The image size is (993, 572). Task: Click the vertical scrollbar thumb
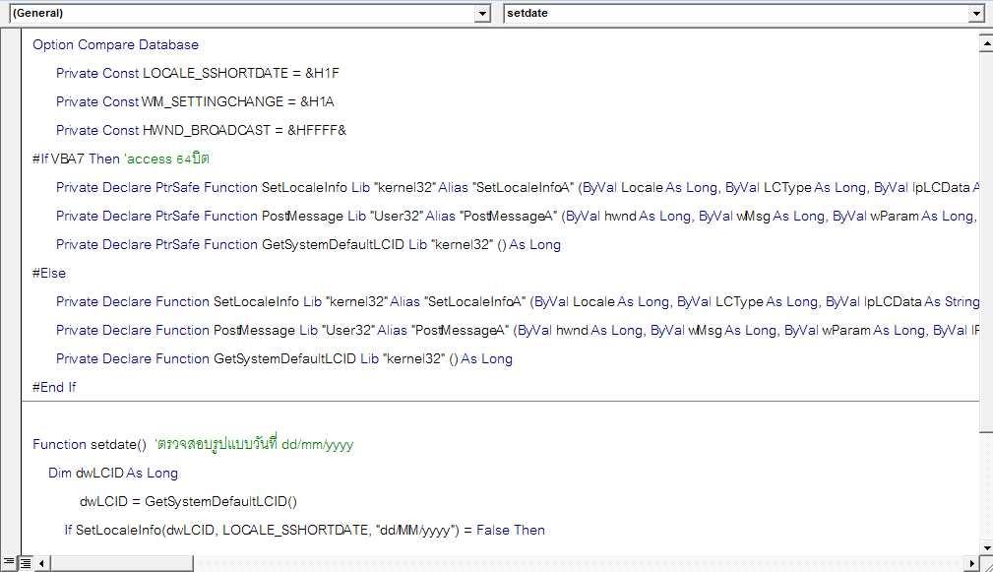pyautogui.click(x=986, y=242)
